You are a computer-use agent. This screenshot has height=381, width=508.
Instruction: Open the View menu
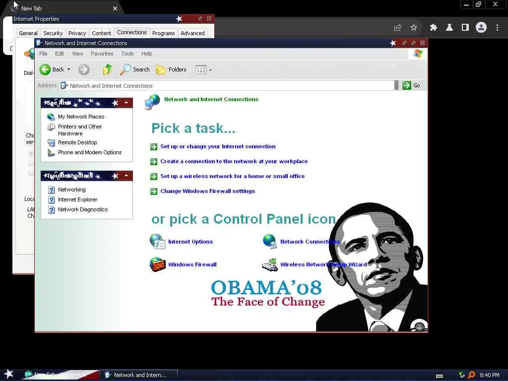point(77,54)
